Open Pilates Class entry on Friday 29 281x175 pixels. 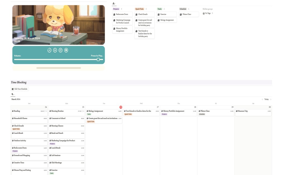[216, 113]
